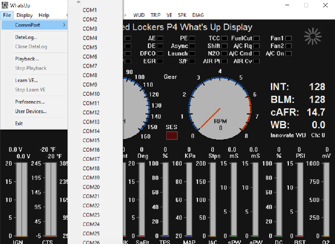Click the cAFR readout value 14.7
This screenshot has width=335, height=244.
(316, 112)
